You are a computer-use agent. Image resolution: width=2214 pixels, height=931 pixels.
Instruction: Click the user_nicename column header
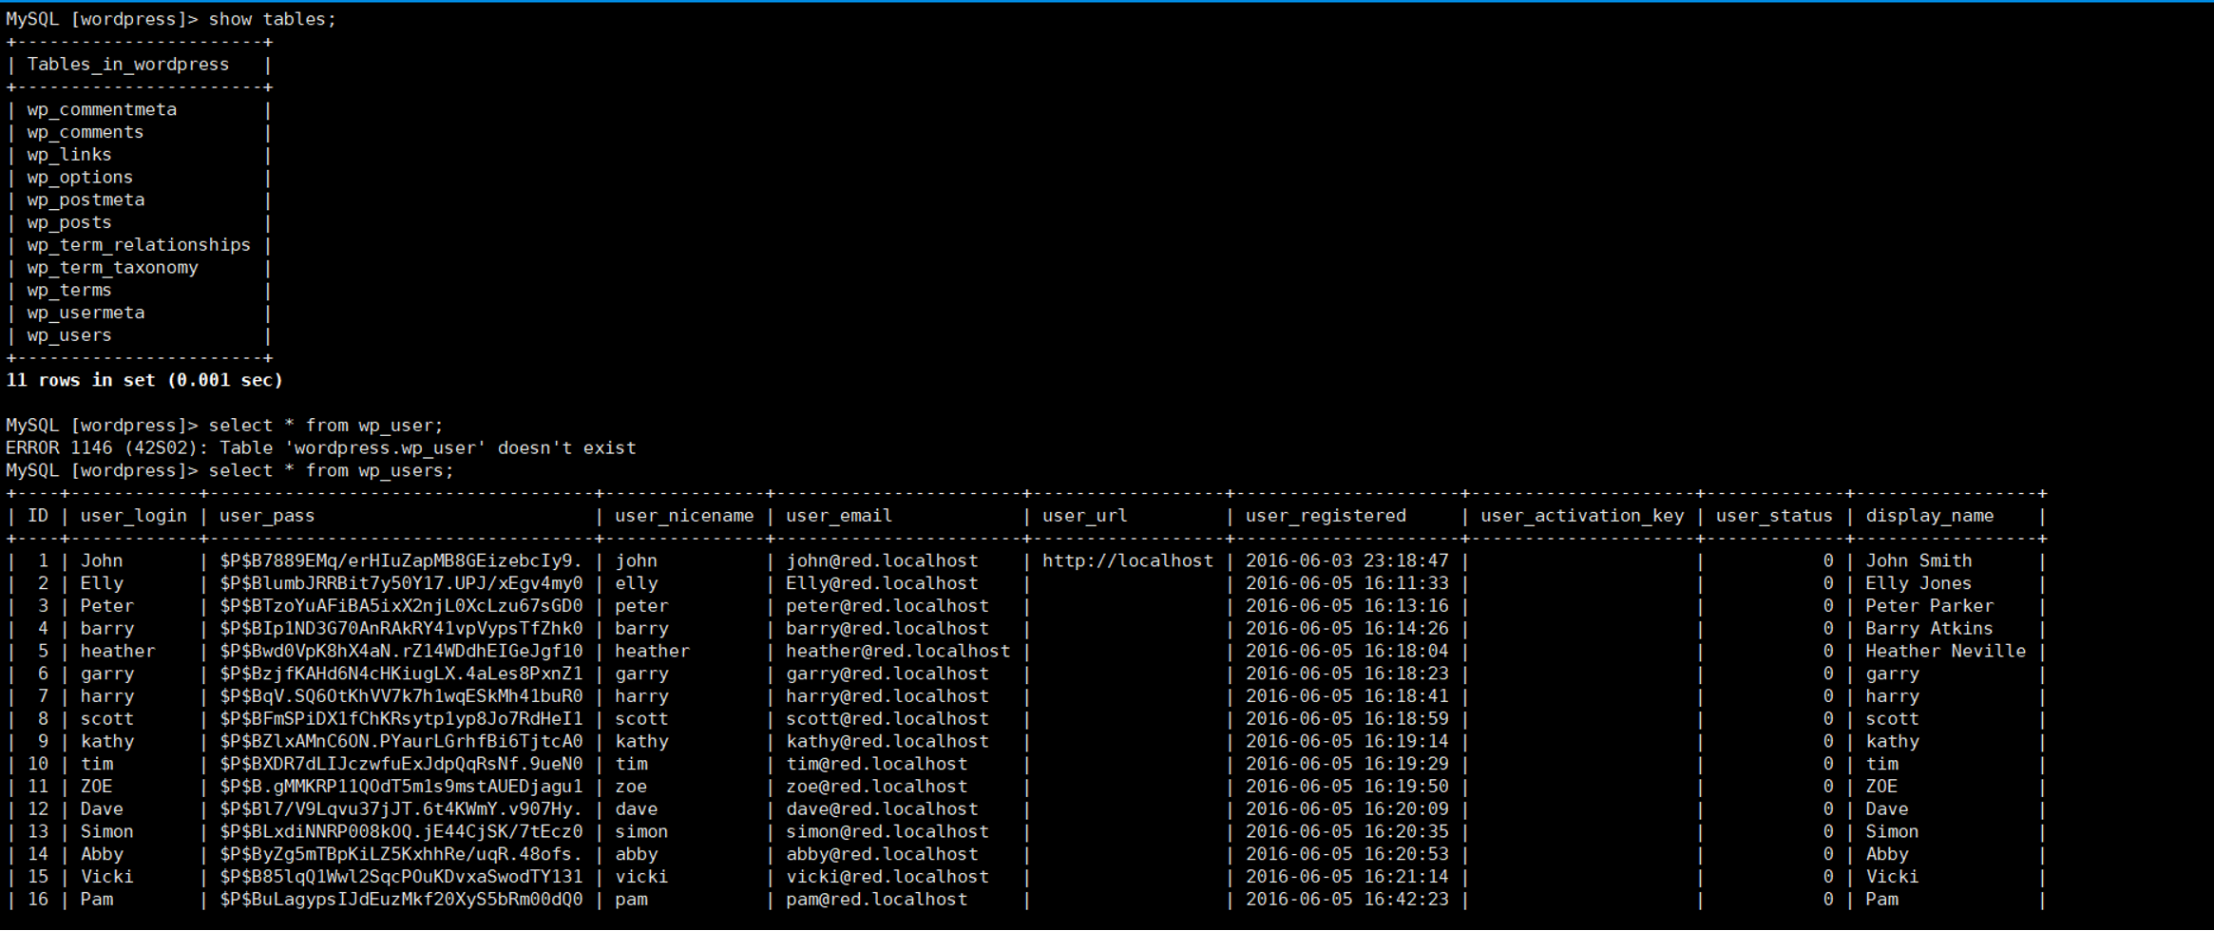pyautogui.click(x=684, y=516)
